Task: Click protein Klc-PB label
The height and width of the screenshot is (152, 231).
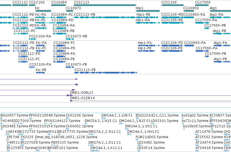Action: tap(41, 70)
